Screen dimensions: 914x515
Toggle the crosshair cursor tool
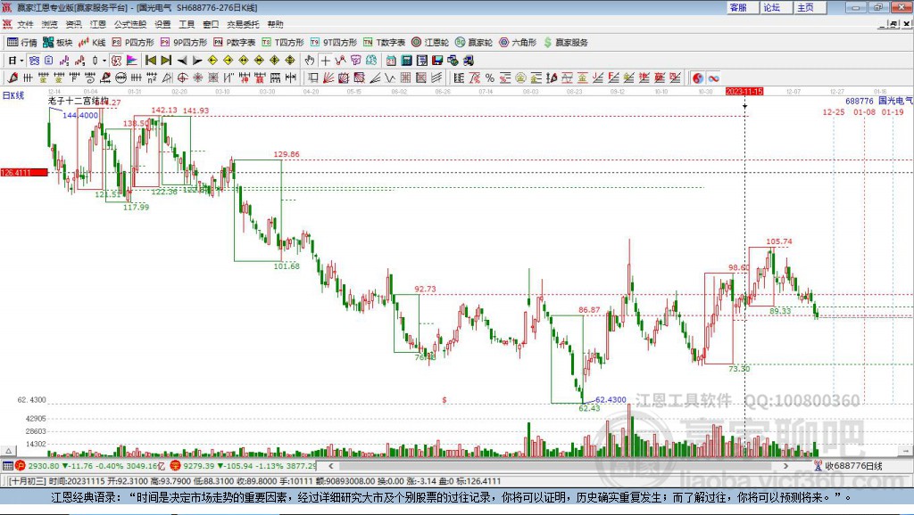pos(325,61)
